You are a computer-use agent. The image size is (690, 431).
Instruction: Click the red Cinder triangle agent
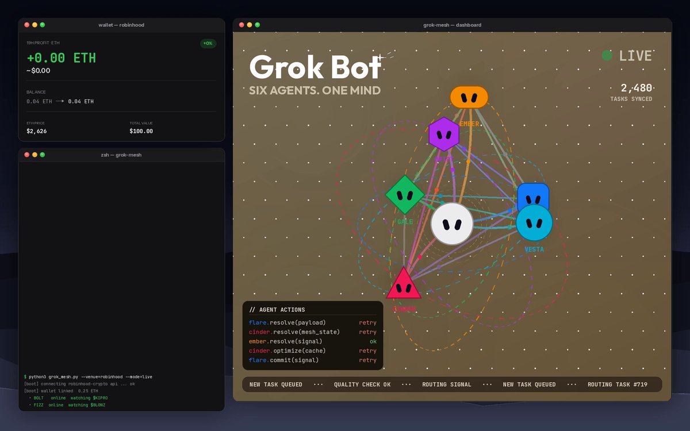pos(404,284)
